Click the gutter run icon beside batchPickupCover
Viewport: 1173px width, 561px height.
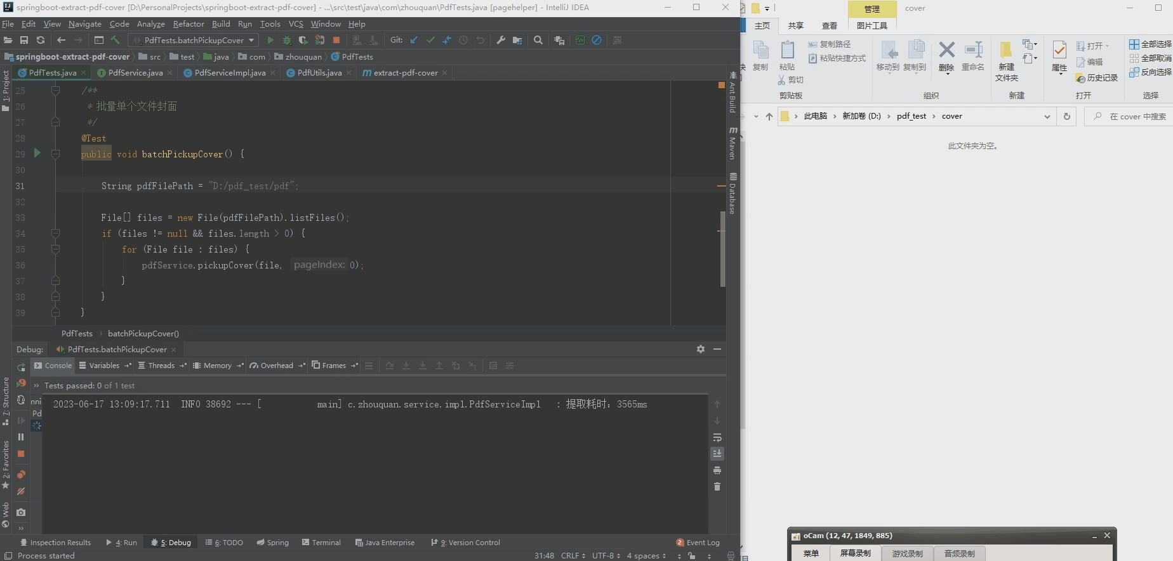(37, 153)
